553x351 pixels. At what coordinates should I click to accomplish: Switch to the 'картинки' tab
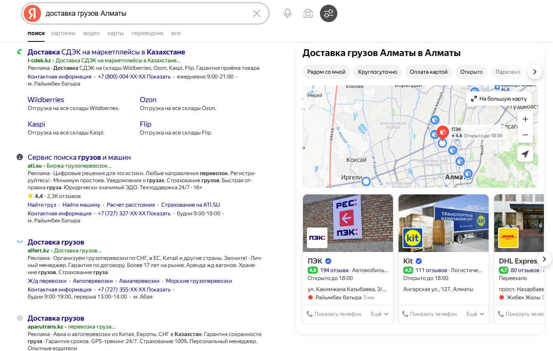click(x=63, y=33)
